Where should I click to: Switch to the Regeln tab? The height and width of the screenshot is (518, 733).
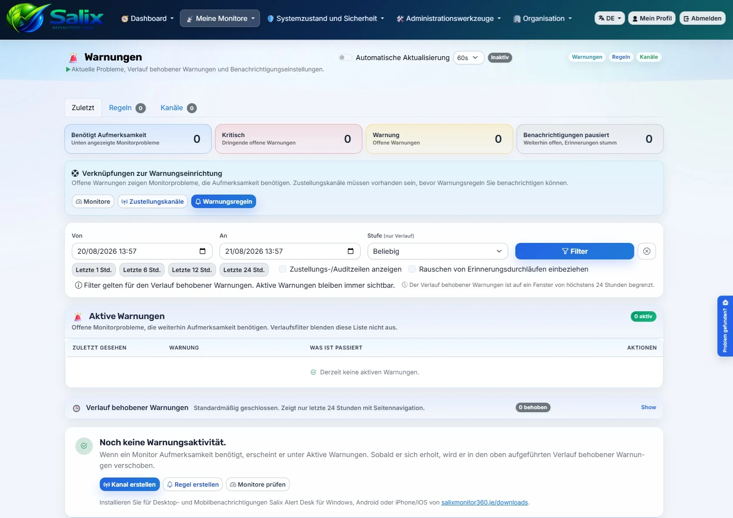tap(127, 108)
